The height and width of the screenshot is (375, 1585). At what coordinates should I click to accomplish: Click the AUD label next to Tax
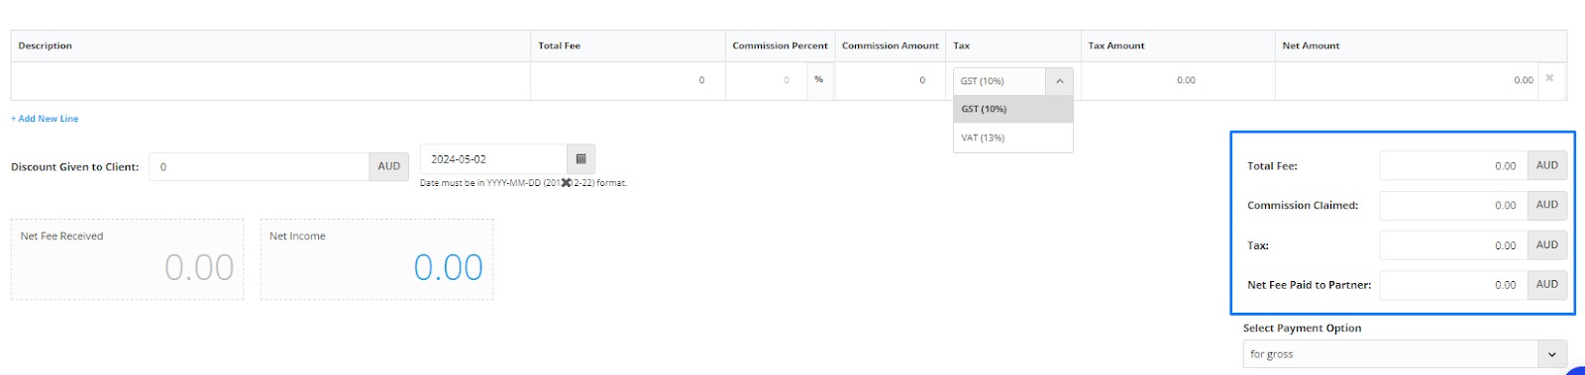[x=1547, y=244]
